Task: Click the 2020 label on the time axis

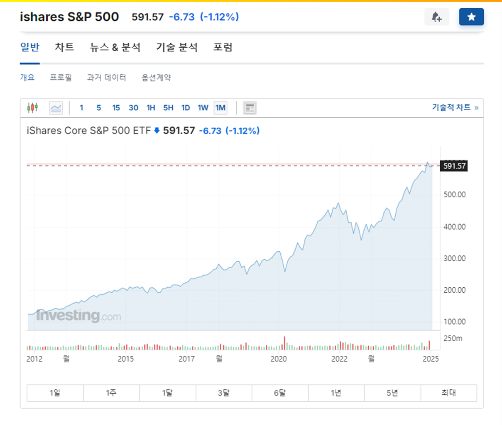Action: (279, 359)
